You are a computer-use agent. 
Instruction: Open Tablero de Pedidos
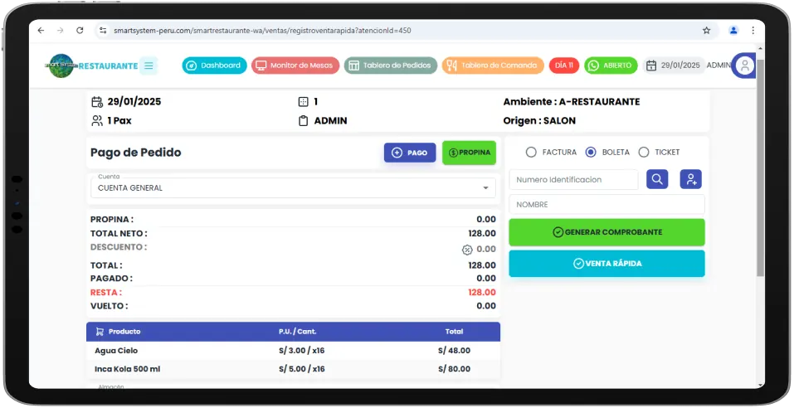(x=390, y=66)
